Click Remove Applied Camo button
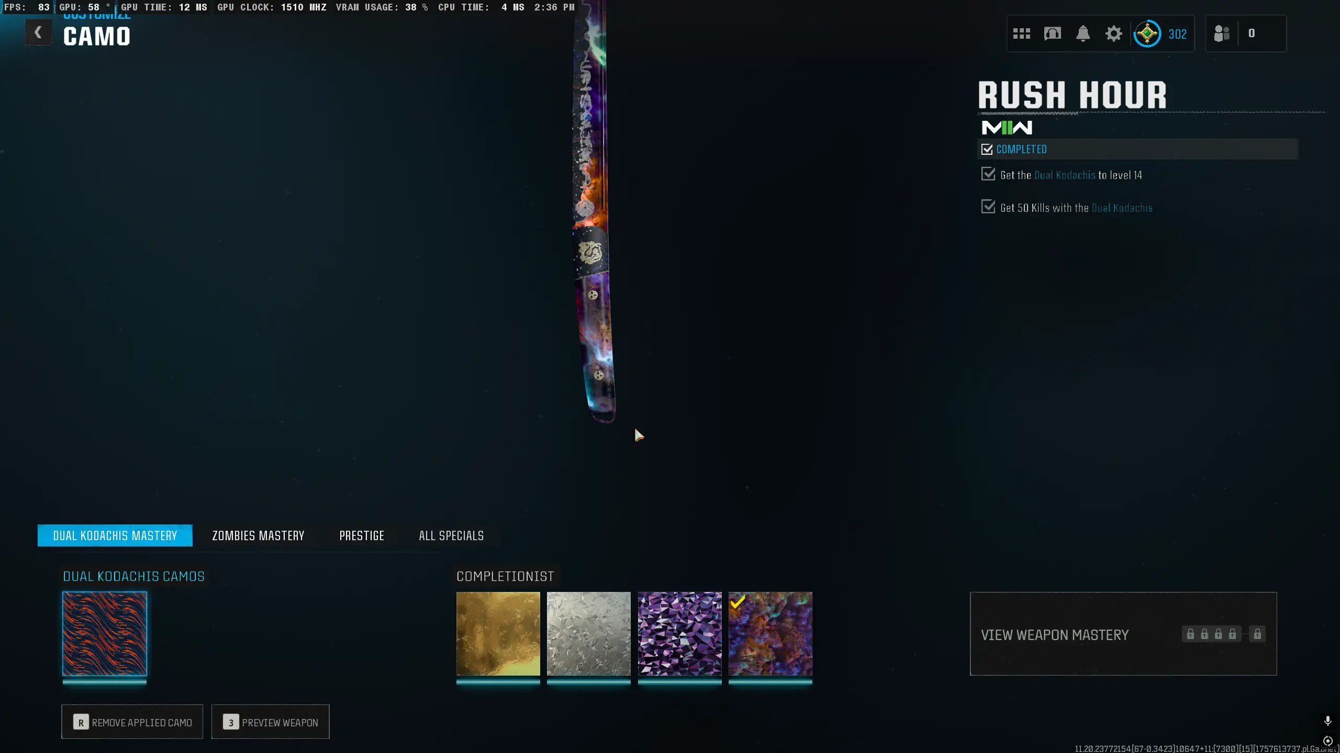Screen dimensions: 1340x753 click(x=132, y=722)
